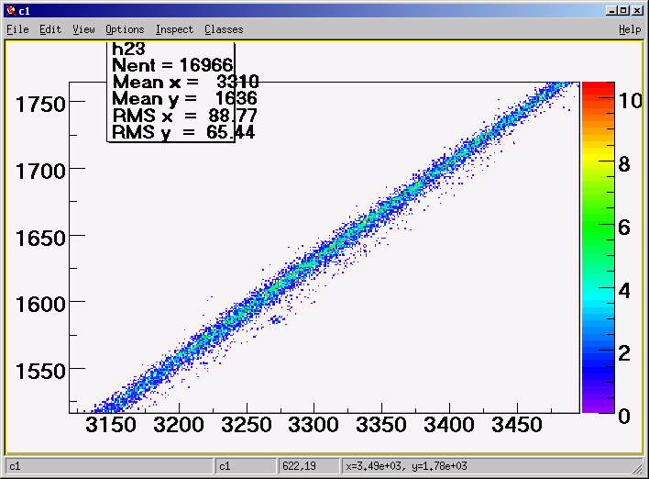Open the Classes menu
The image size is (649, 479).
(224, 29)
